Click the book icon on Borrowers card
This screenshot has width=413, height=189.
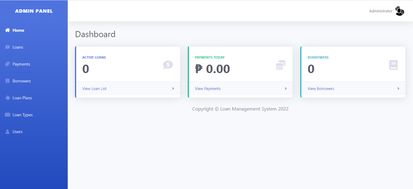point(393,65)
